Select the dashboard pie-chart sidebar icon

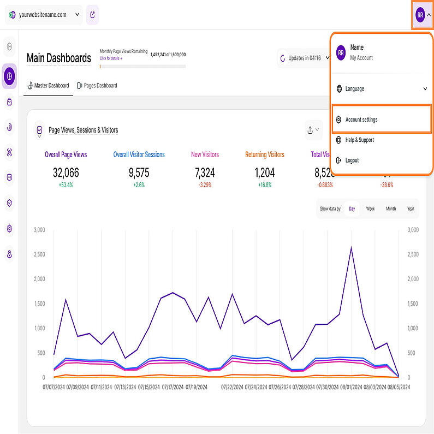[9, 75]
